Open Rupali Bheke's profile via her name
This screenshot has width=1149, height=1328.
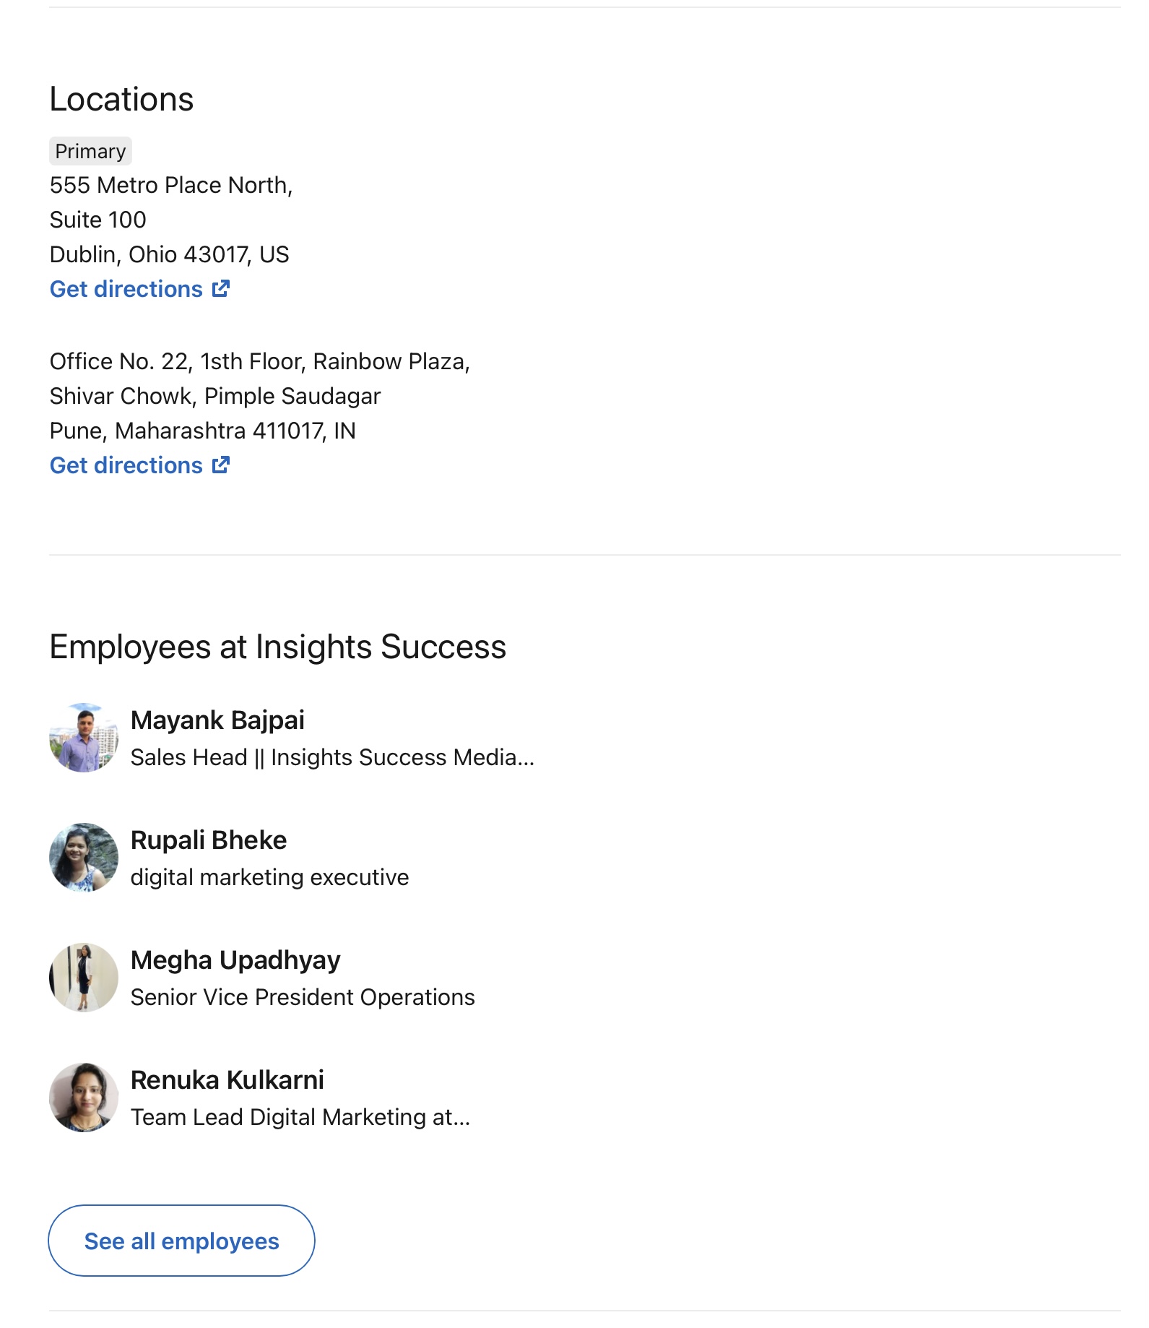209,840
